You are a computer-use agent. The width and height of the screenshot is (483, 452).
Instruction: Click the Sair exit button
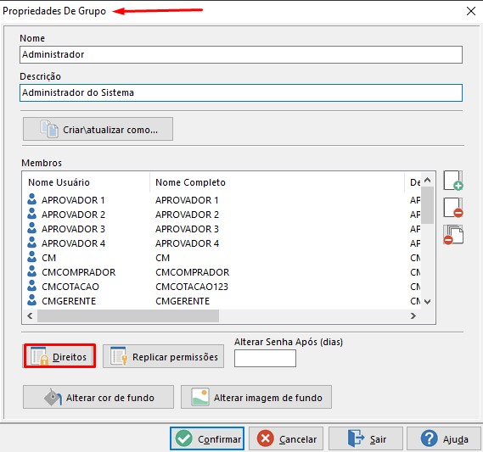(x=366, y=438)
